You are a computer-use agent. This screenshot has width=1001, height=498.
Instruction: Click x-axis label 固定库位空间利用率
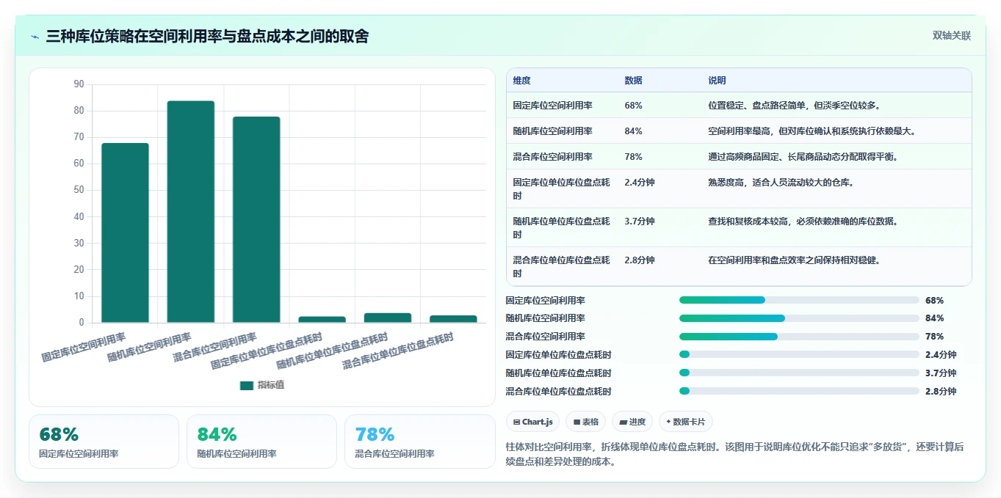(x=84, y=348)
